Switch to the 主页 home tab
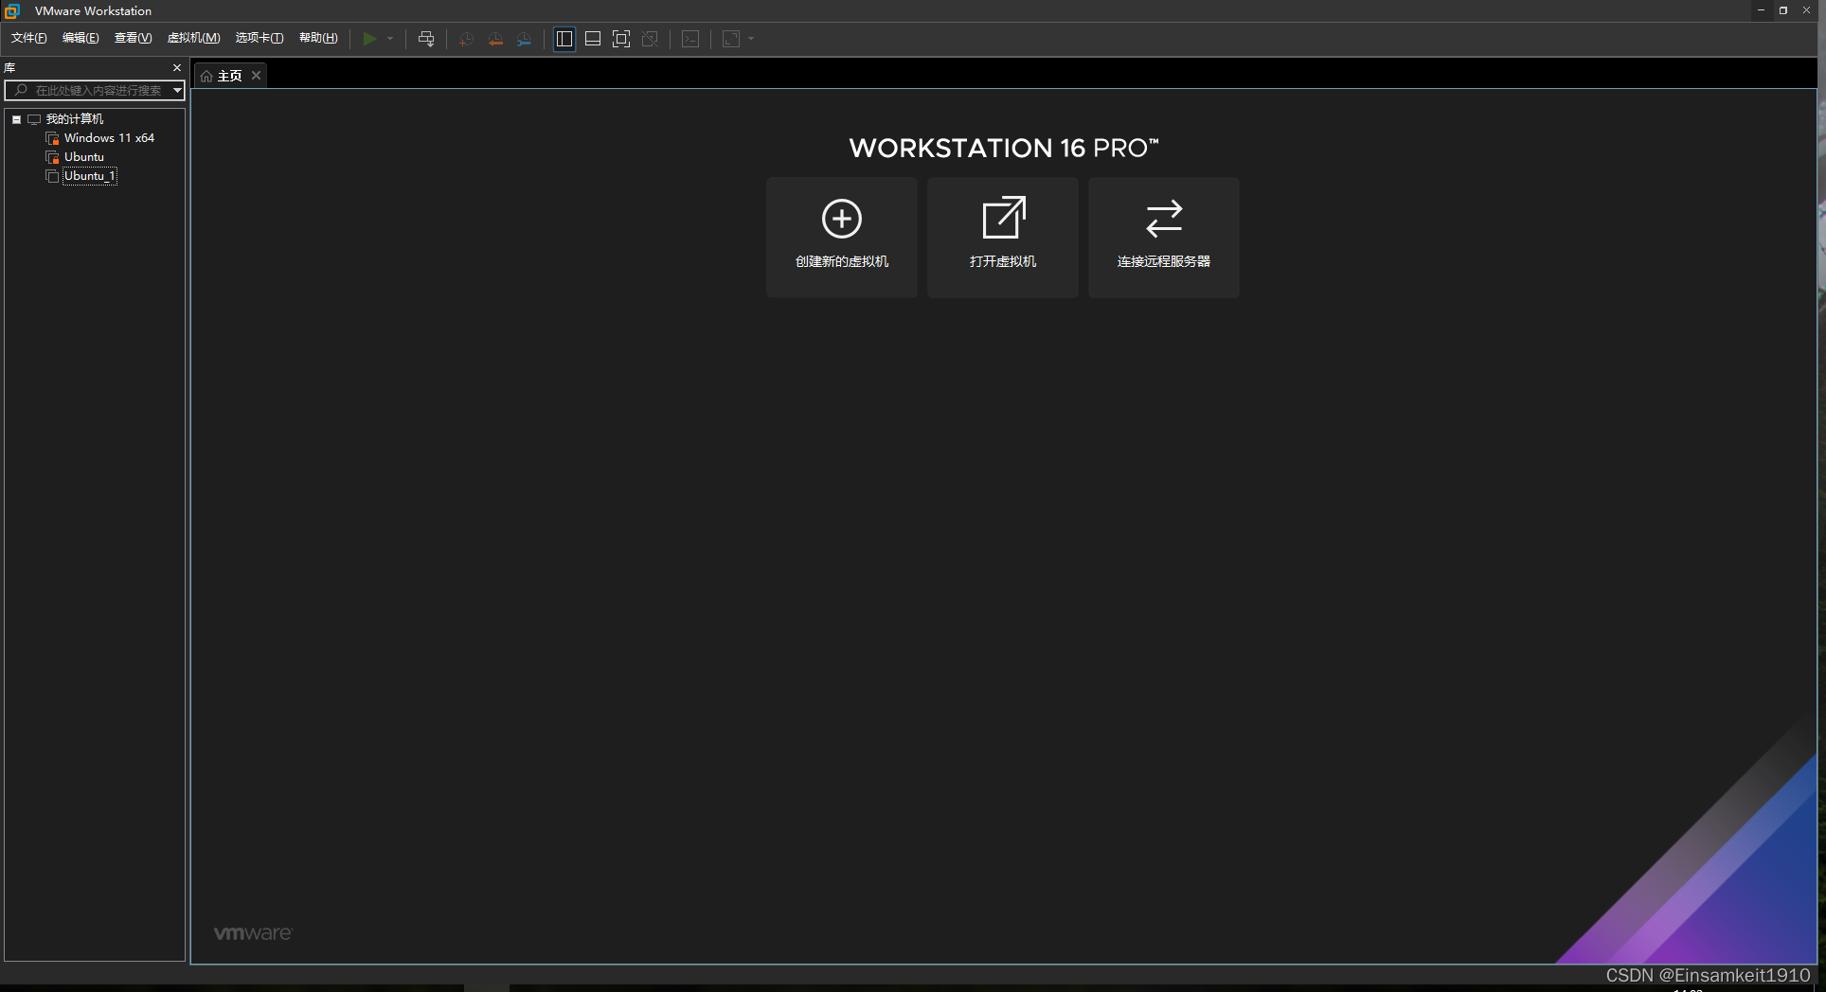 (x=229, y=76)
